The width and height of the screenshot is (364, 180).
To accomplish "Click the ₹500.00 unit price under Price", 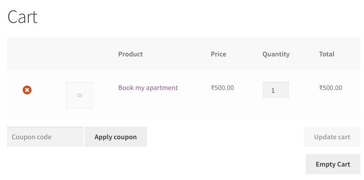I will [222, 88].
